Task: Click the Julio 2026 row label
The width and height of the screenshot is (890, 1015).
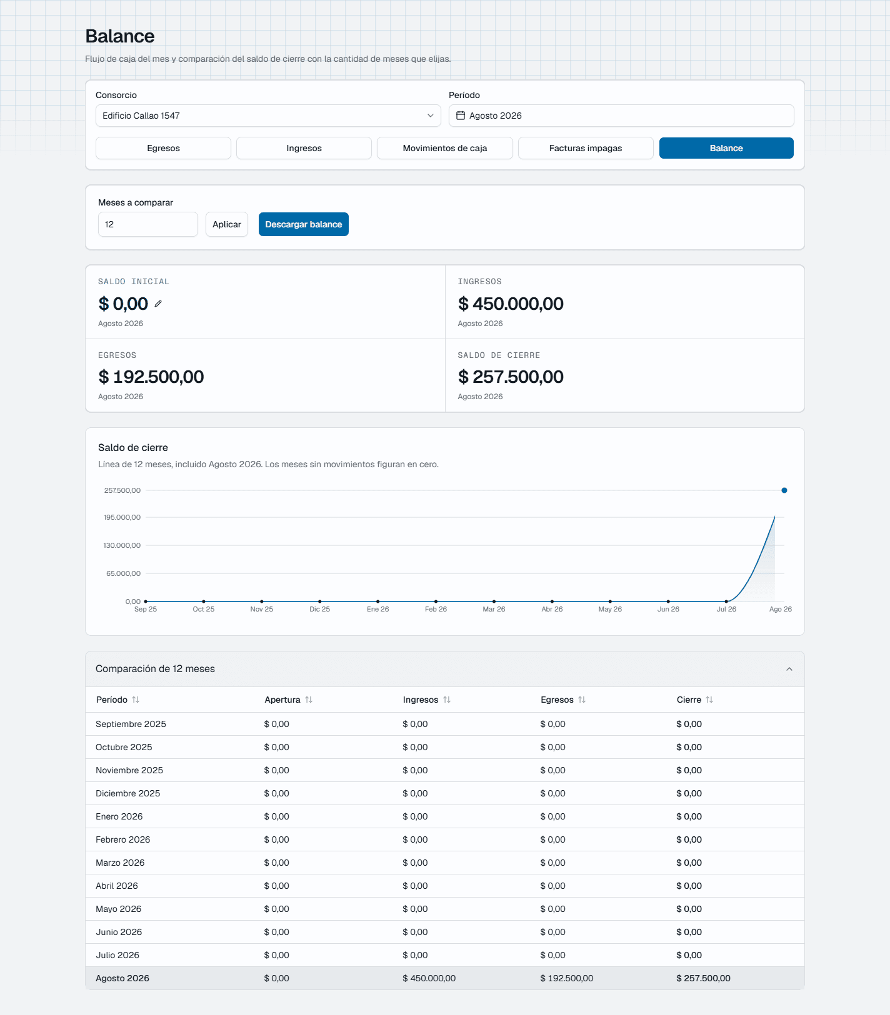Action: (117, 955)
